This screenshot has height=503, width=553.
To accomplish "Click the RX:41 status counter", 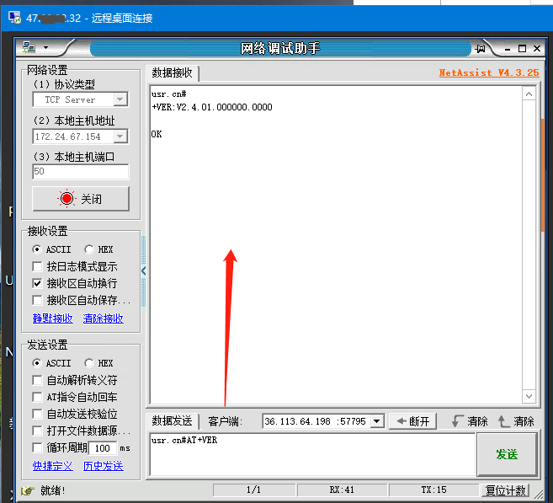I will point(342,490).
